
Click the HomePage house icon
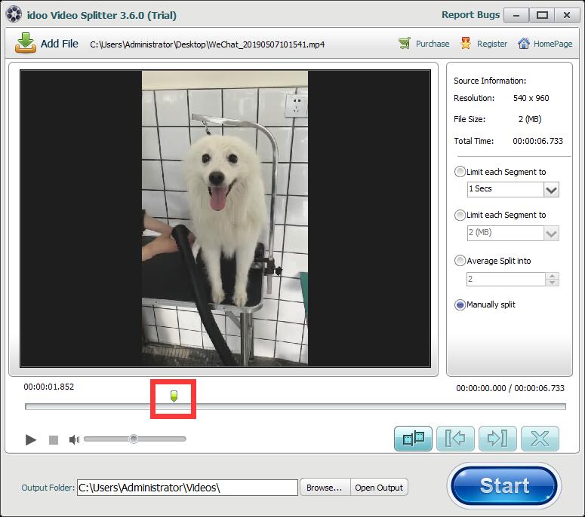[x=524, y=43]
